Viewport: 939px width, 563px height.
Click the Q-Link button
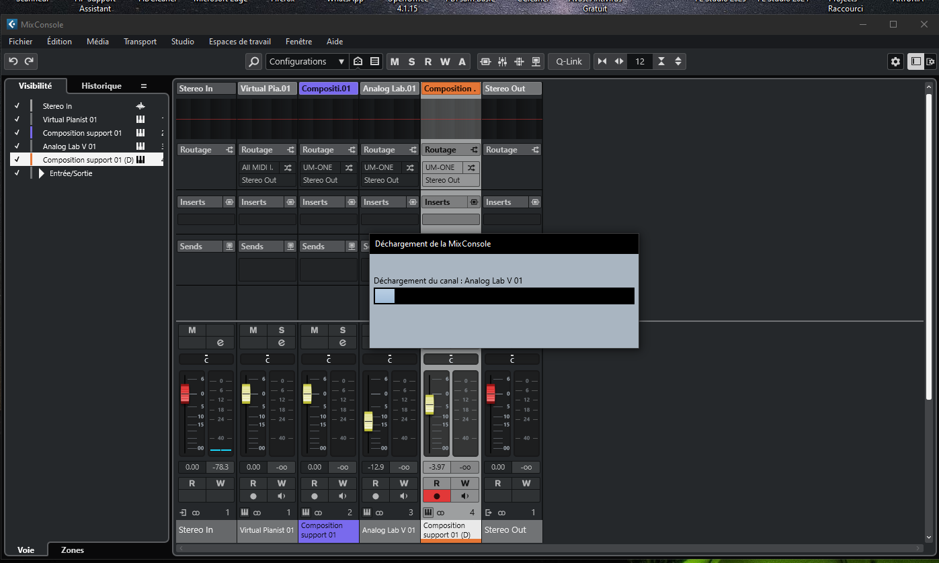(x=569, y=62)
